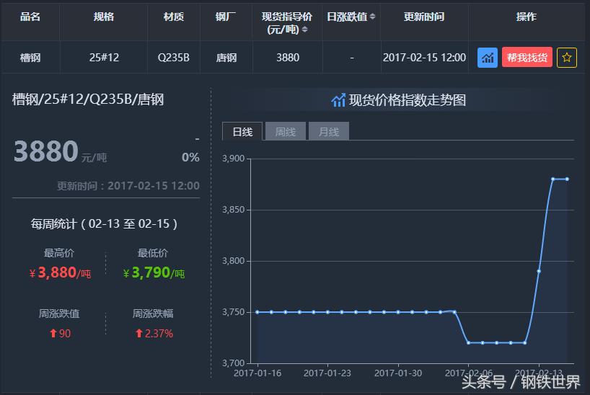The height and width of the screenshot is (395, 590).
Task: Click the first data point on 2017-01-16
Action: (257, 312)
